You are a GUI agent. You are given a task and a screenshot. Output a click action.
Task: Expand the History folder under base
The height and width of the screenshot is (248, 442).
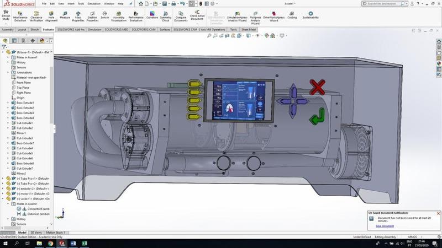(x=8, y=62)
